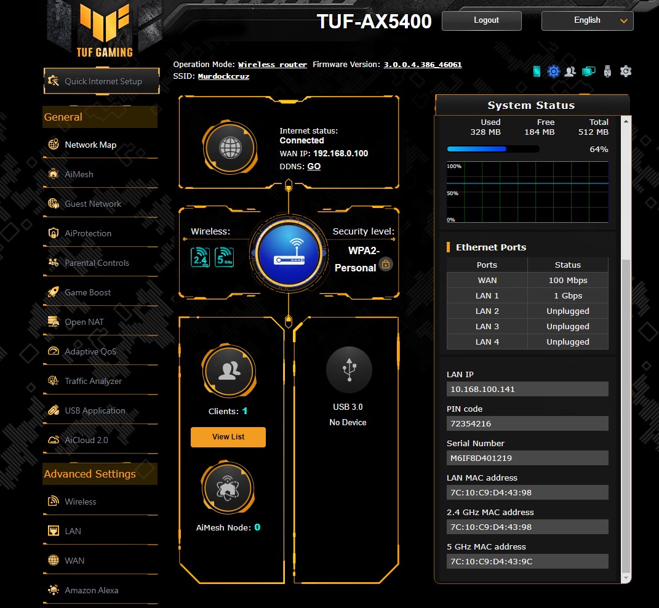Click the scrollbar down arrow in System Status
659x608 pixels.
coord(626,578)
